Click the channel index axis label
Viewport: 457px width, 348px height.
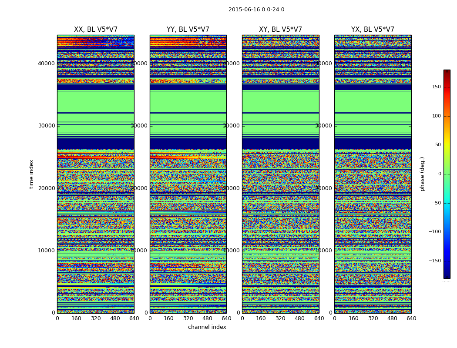pos(207,327)
